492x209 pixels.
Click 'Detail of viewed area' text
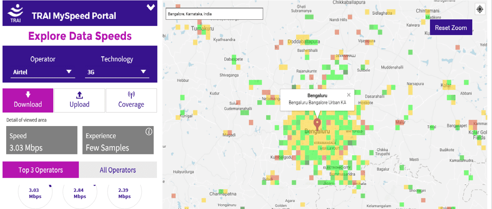tap(26, 120)
